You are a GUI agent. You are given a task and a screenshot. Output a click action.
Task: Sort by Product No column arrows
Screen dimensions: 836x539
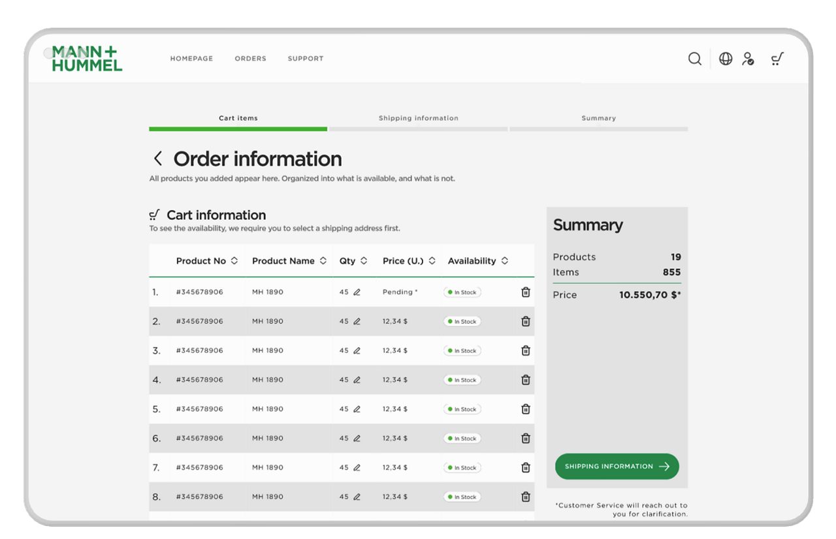click(234, 261)
